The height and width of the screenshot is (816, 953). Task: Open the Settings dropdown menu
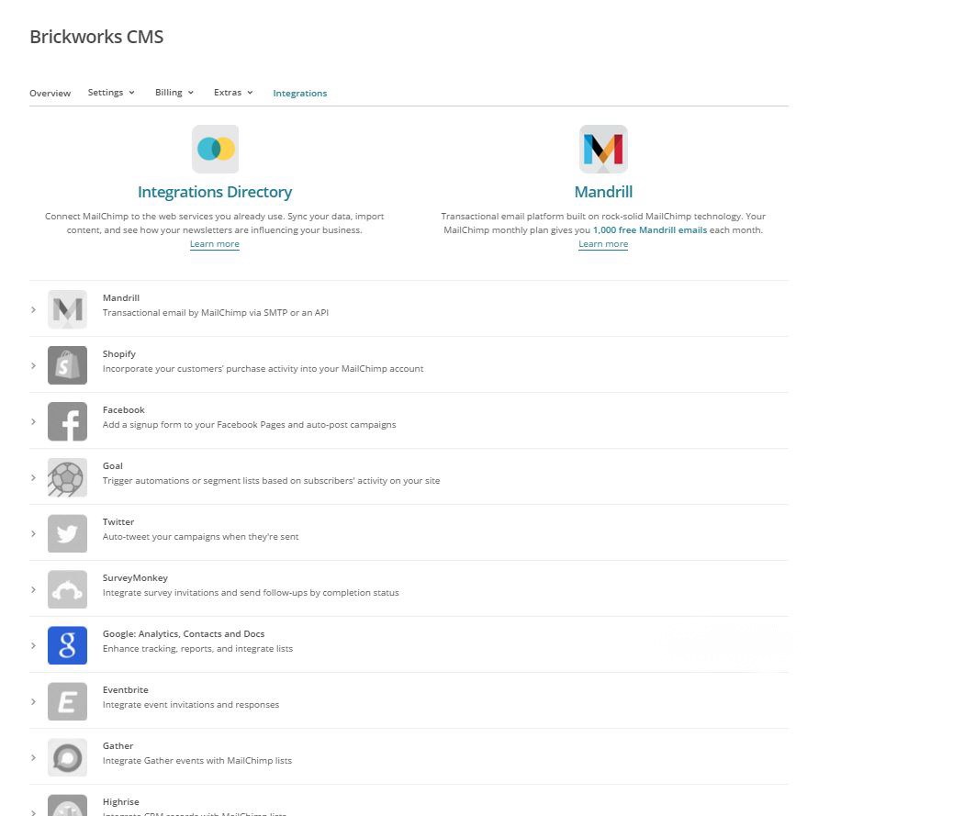(111, 93)
